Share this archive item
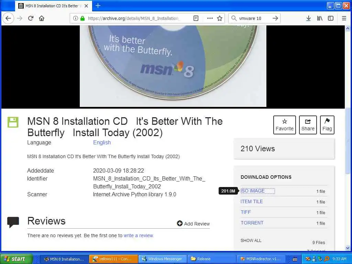352x264 pixels. [x=308, y=125]
